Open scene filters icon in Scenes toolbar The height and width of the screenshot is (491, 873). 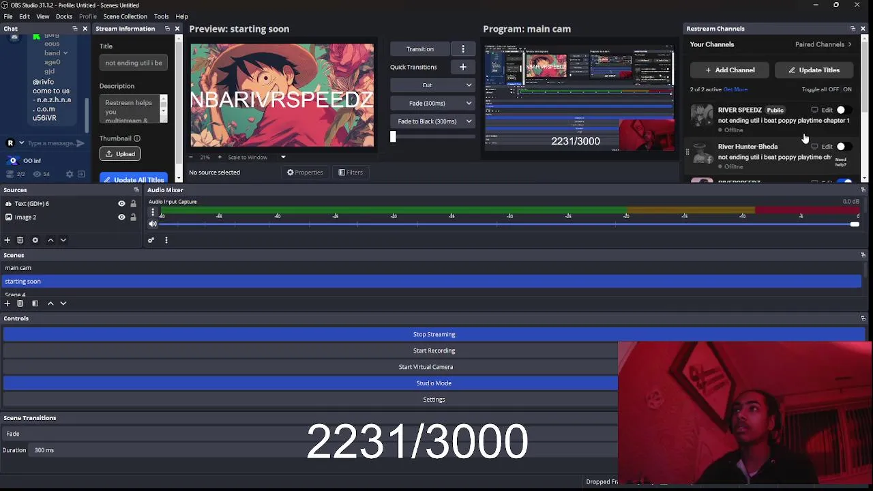(x=35, y=303)
